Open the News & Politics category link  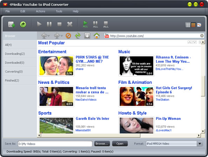(54, 82)
